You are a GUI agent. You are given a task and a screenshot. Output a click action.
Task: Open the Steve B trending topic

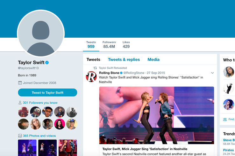(229, 140)
